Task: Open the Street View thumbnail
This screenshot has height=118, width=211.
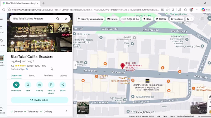Action: (199, 108)
